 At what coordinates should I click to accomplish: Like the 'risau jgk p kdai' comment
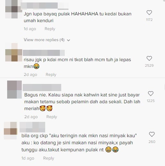[149, 58]
